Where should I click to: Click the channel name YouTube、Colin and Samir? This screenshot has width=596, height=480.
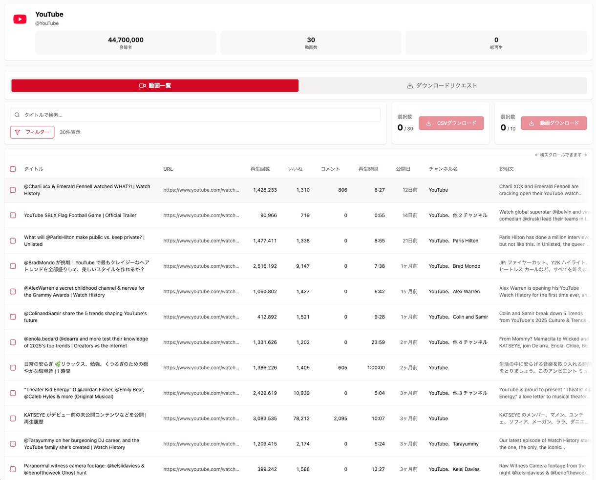(458, 317)
